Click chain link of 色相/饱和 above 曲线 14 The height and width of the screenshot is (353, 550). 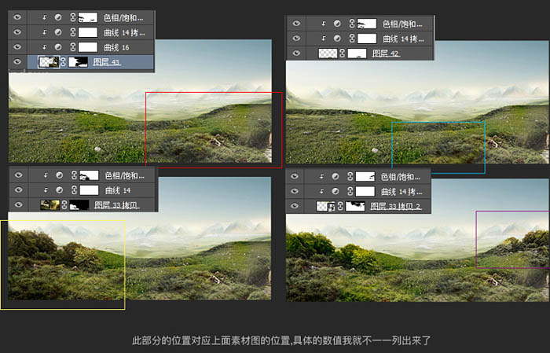tap(74, 175)
